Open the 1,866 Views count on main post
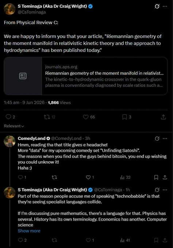 click(x=59, y=102)
